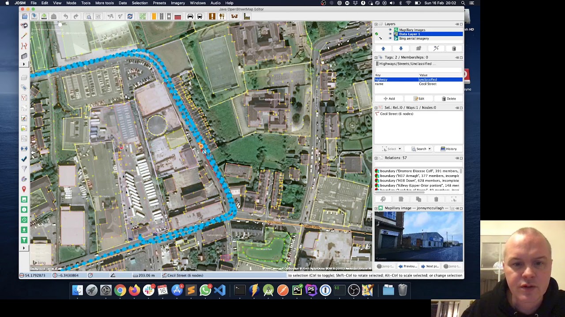
Task: Expand left toolbar with bottom arrow
Action: [x=24, y=248]
